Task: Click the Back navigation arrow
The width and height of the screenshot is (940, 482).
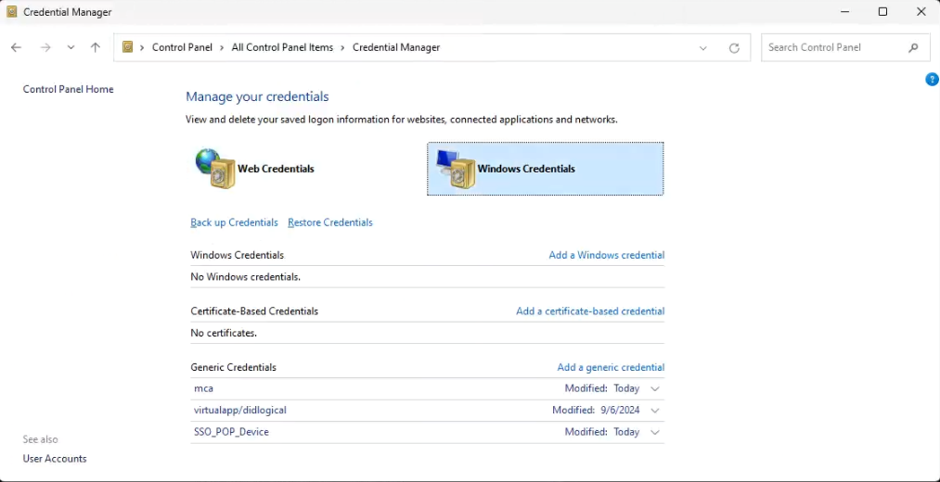Action: [x=16, y=47]
